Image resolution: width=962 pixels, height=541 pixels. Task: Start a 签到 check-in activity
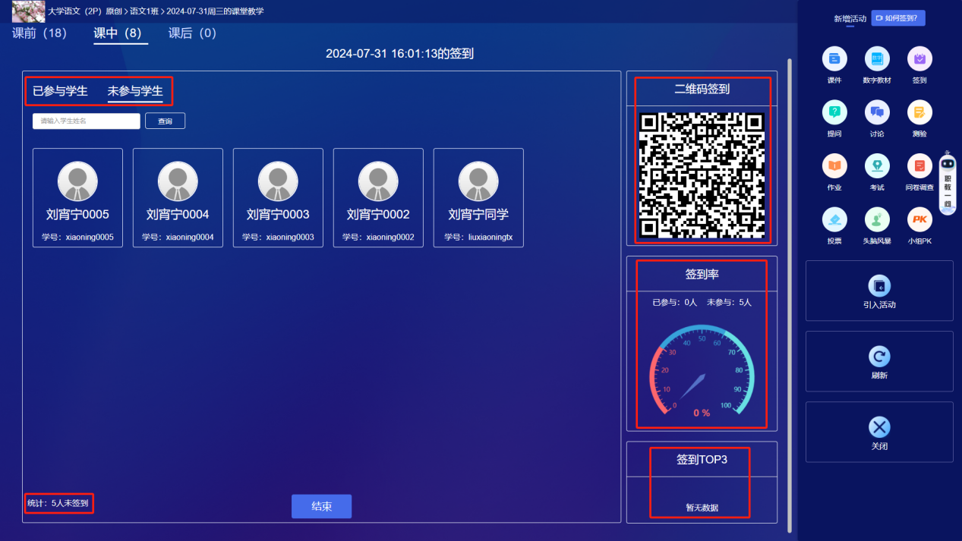click(919, 60)
